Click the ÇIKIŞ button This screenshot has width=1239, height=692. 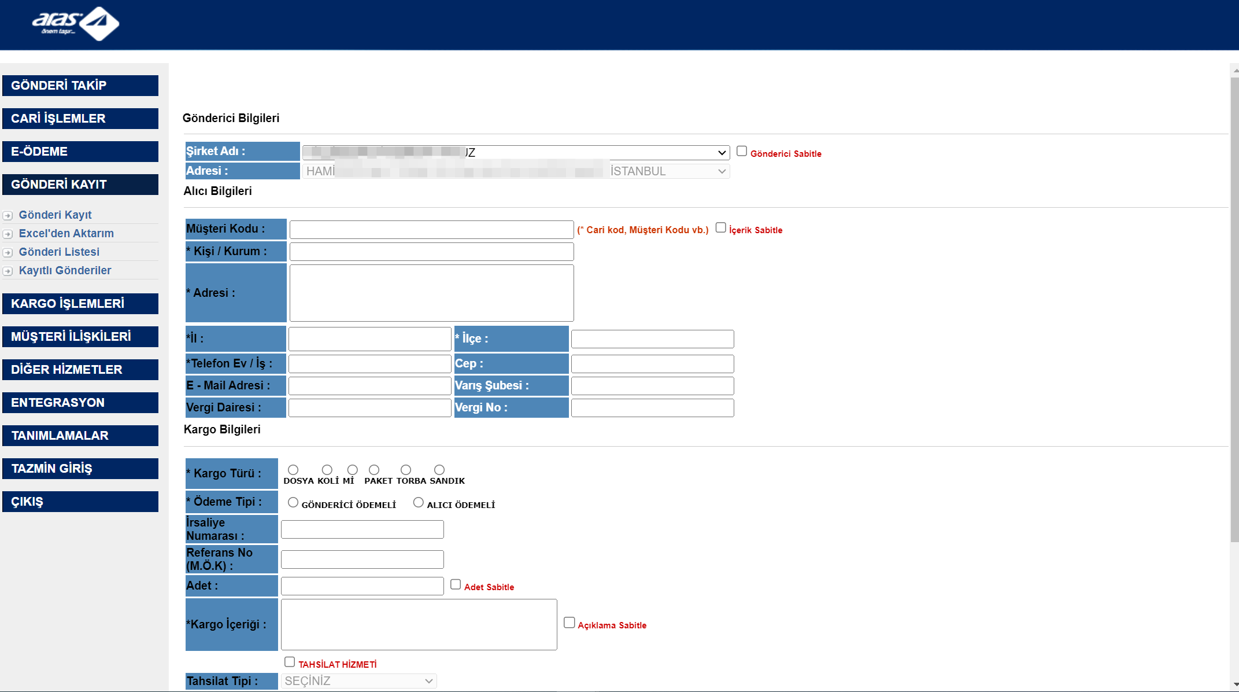pyautogui.click(x=80, y=502)
